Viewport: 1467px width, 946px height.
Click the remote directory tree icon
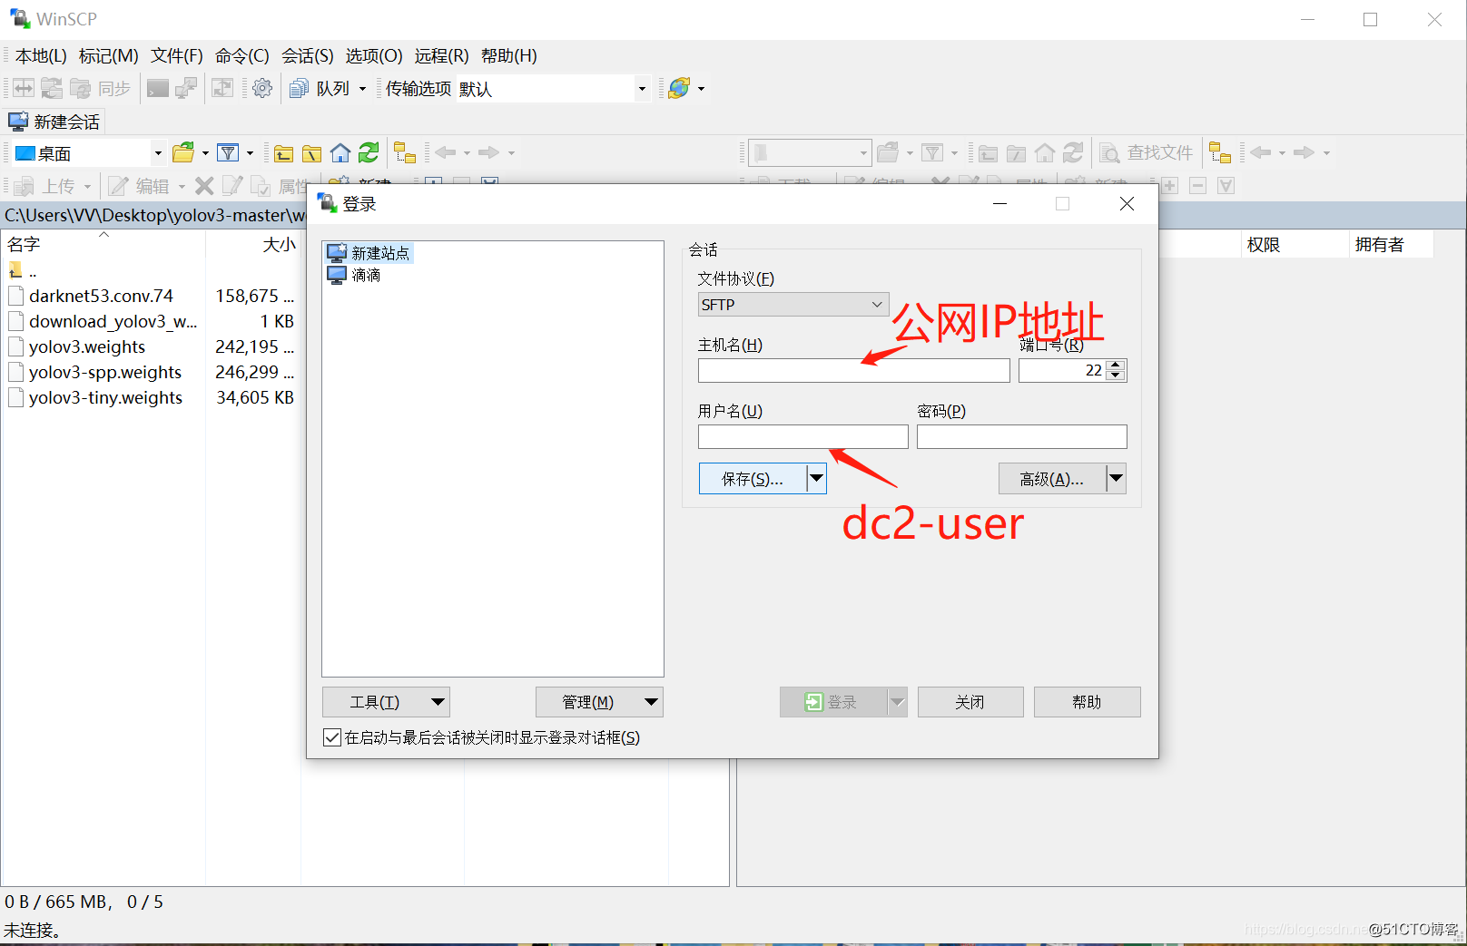coord(1220,152)
